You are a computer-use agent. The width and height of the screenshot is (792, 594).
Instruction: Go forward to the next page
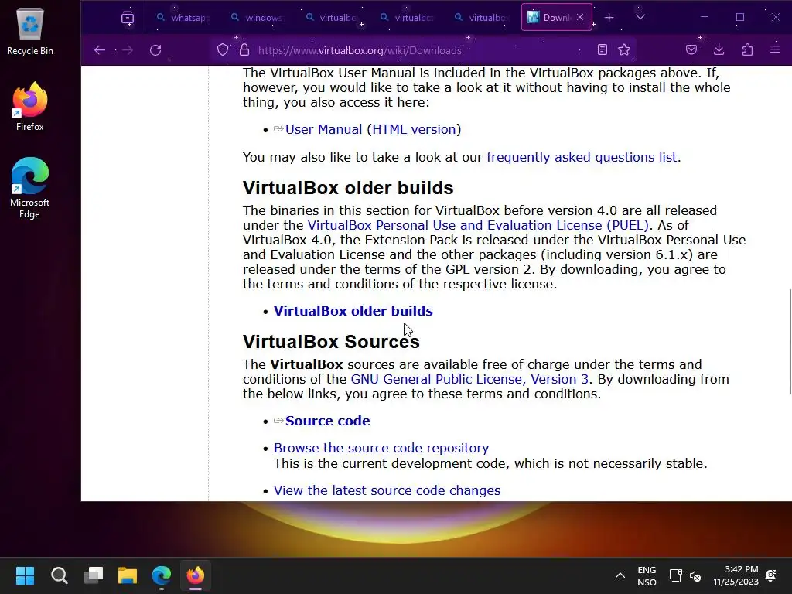128,50
